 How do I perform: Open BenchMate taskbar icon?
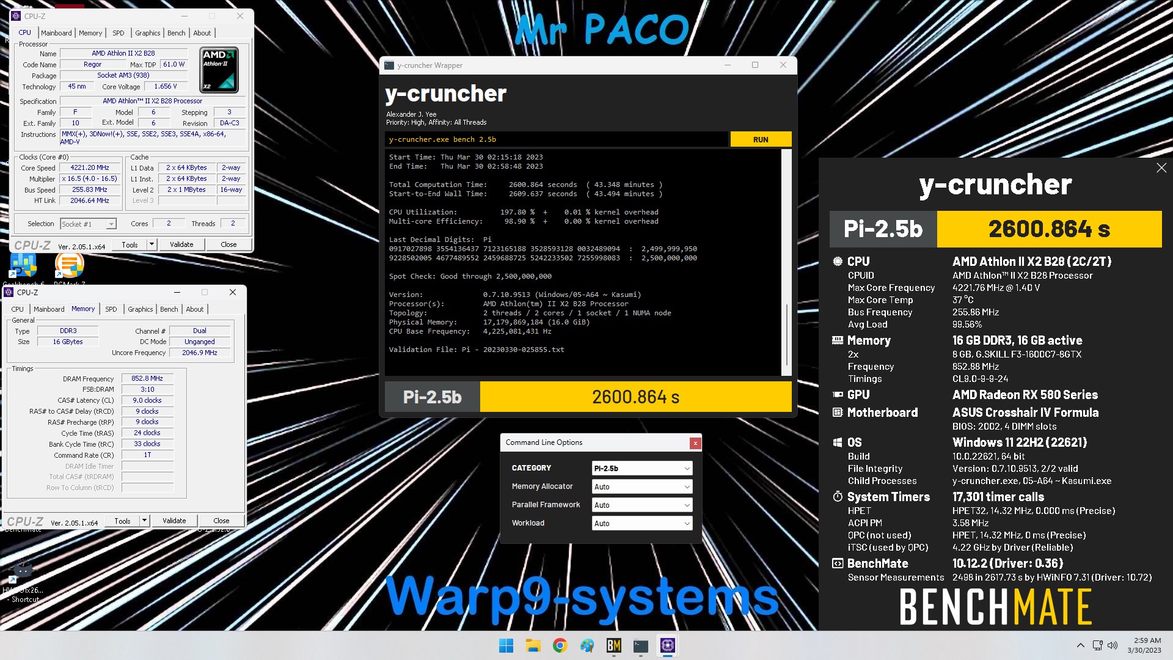(614, 645)
